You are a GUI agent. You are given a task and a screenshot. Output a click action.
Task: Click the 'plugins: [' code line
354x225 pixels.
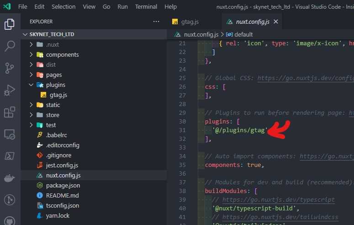point(222,122)
